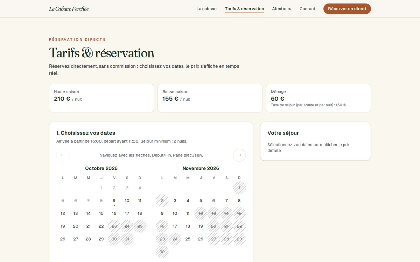420x262 pixels.
Task: Select November 11 date cell
Action: [188, 213]
